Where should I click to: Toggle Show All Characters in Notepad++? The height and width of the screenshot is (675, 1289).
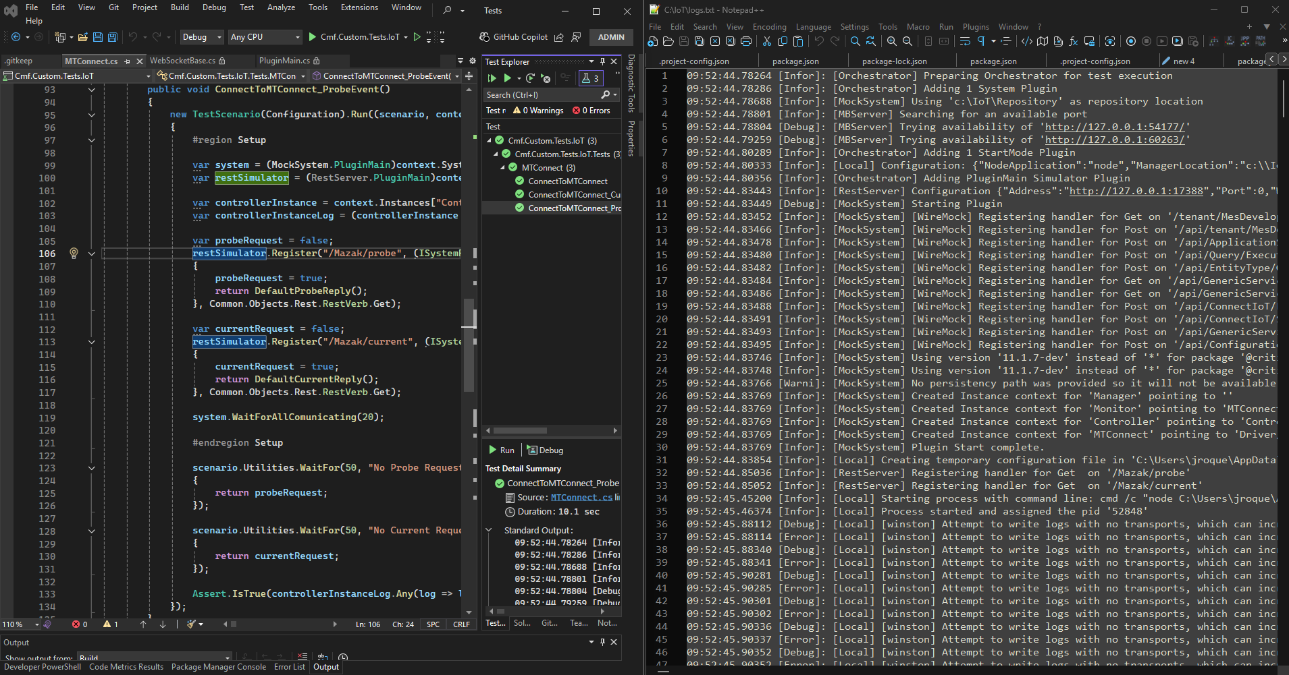click(x=980, y=41)
